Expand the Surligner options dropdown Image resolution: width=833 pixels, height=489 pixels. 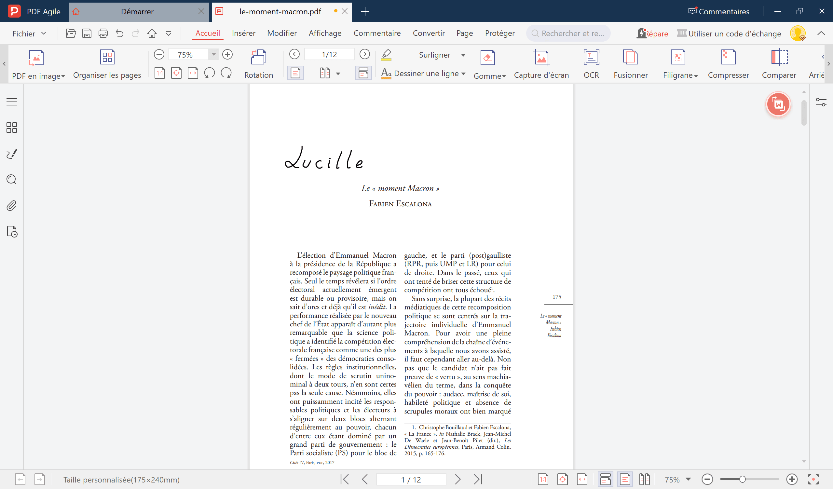(463, 55)
